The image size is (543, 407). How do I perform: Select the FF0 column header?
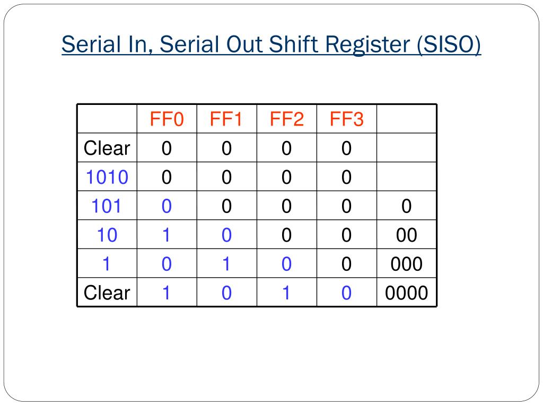click(167, 119)
